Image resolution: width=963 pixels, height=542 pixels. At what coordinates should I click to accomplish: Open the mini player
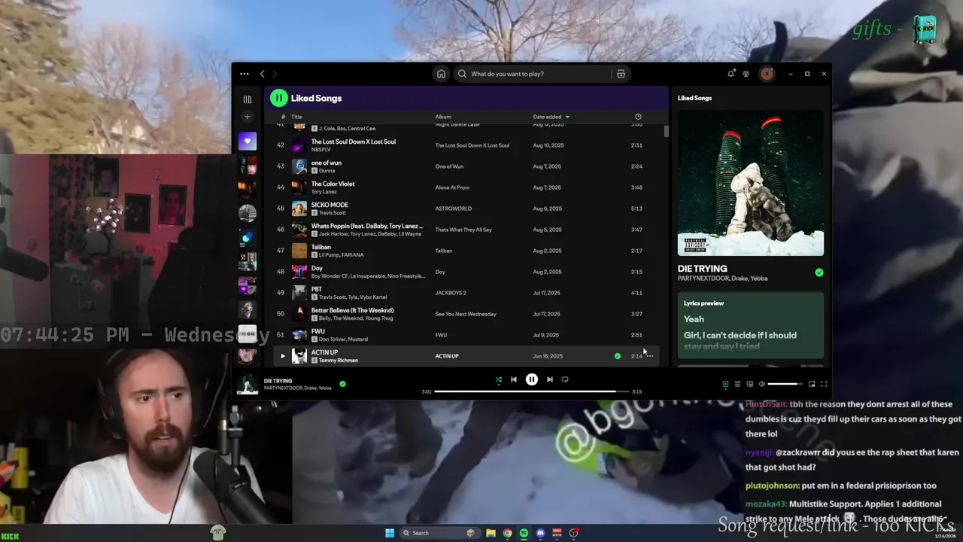(x=811, y=384)
